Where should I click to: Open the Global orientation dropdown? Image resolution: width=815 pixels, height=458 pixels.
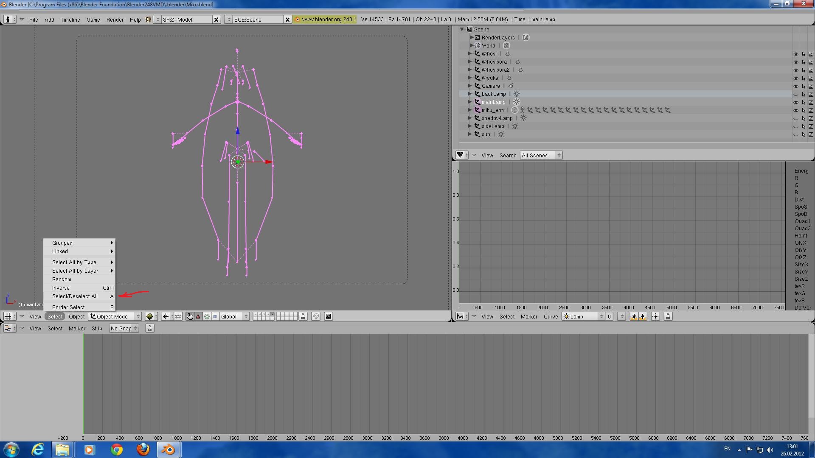[234, 316]
